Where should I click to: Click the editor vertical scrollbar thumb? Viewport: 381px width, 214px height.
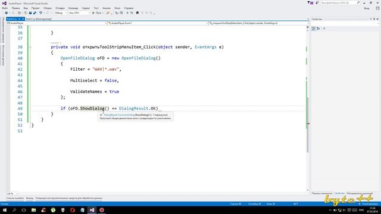pyautogui.click(x=308, y=125)
